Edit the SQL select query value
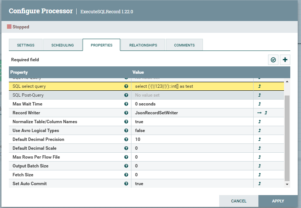Image resolution: width=301 pixels, height=208 pixels. [193, 86]
